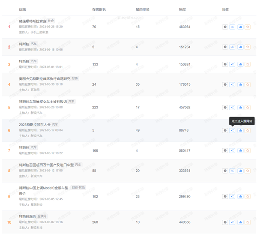The image size is (257, 234).
Task: Star the 秦刚会见特斯拉首席执行官马斯克 topic
Action: (248, 85)
